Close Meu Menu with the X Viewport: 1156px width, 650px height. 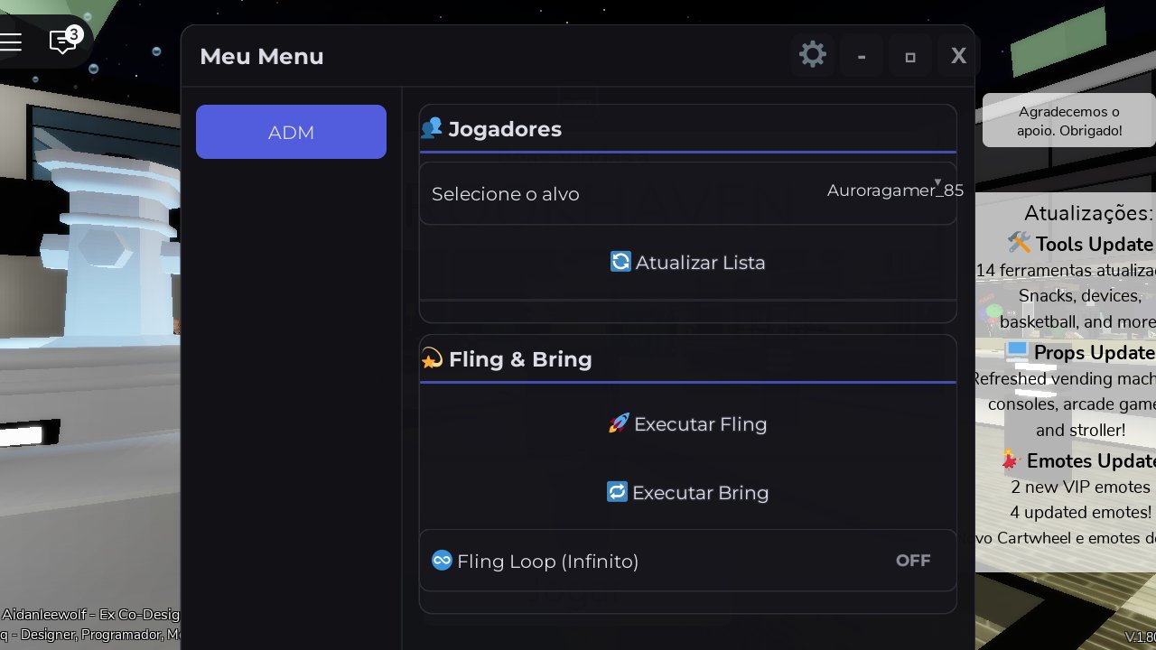click(958, 56)
